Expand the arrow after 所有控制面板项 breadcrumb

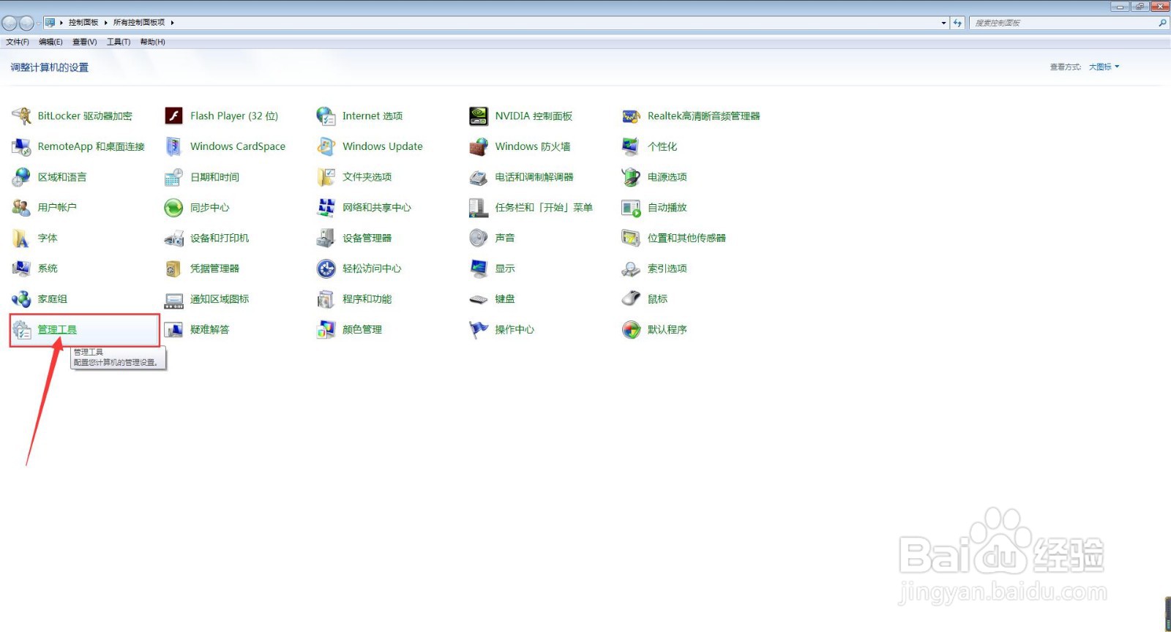click(x=172, y=23)
